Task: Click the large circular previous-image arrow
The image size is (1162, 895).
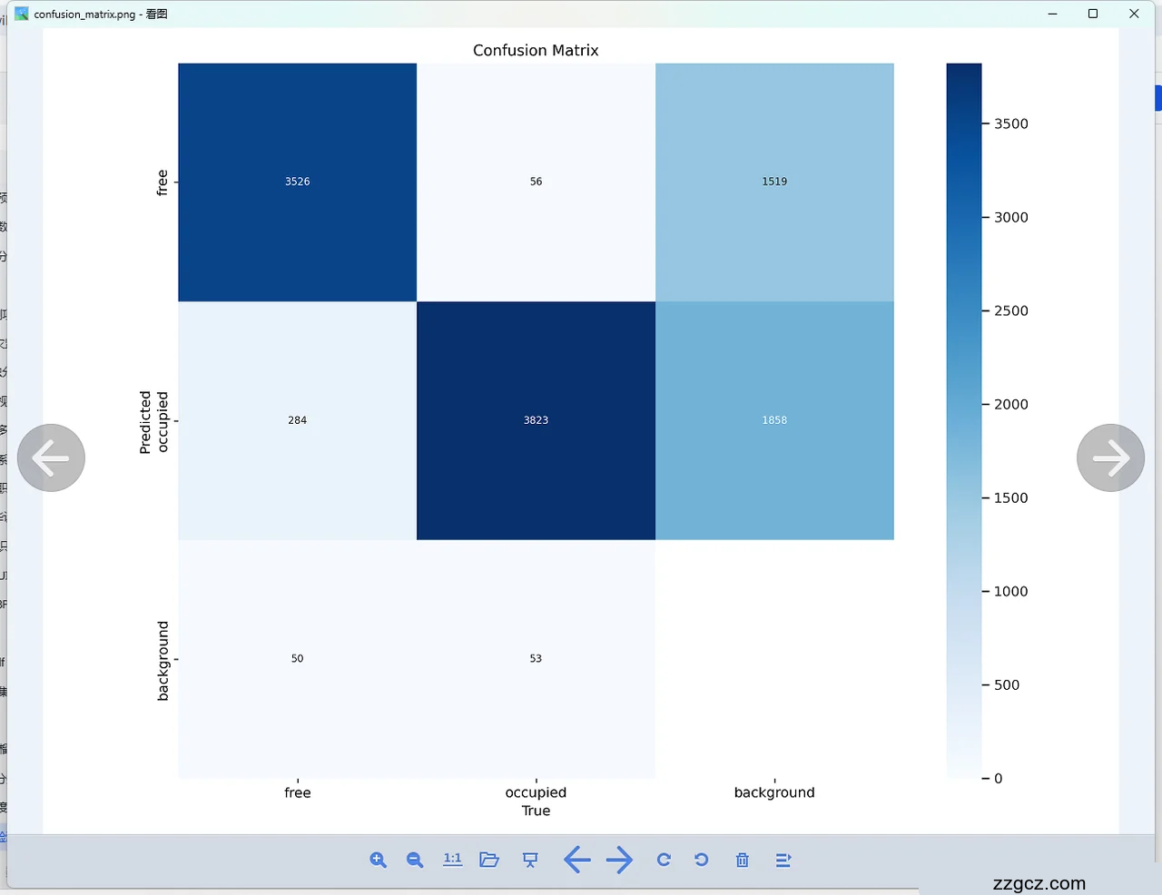Action: pyautogui.click(x=51, y=457)
